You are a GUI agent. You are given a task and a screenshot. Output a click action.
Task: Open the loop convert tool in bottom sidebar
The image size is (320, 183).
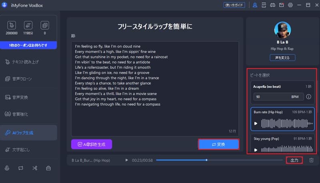[x=21, y=168]
